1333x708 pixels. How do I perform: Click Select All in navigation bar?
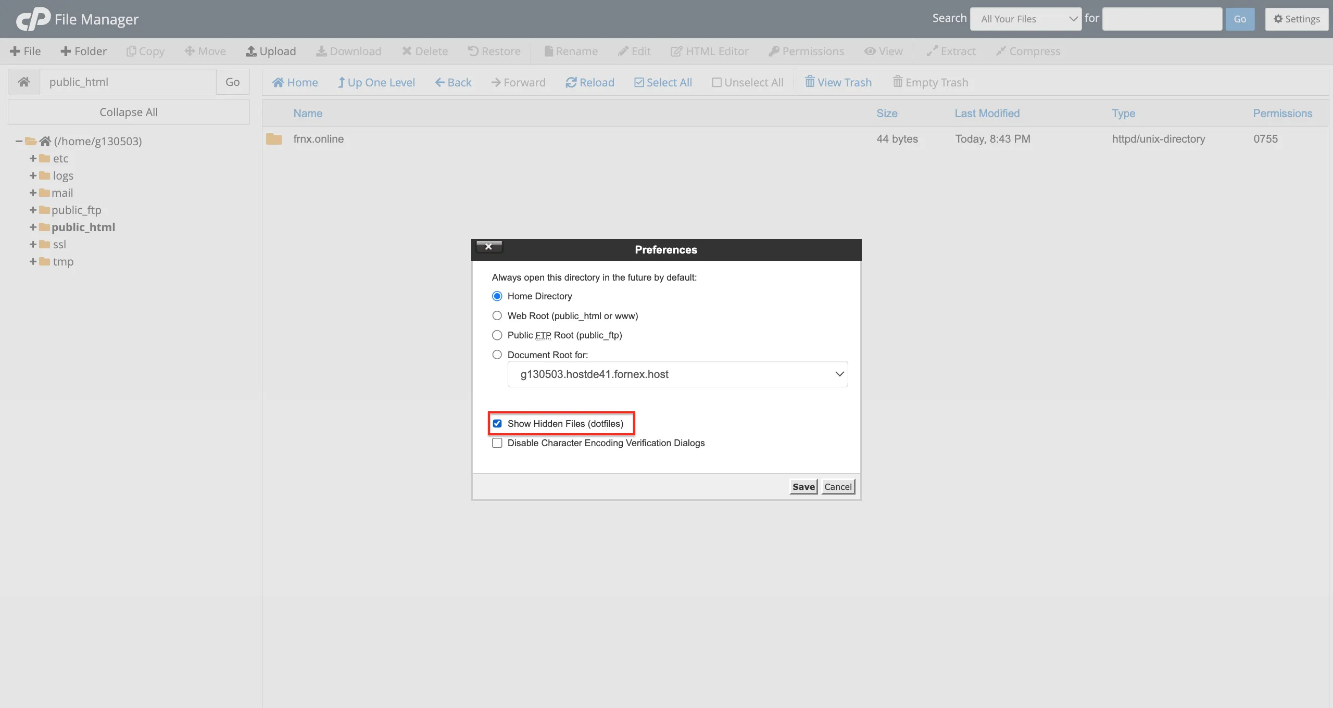click(663, 82)
